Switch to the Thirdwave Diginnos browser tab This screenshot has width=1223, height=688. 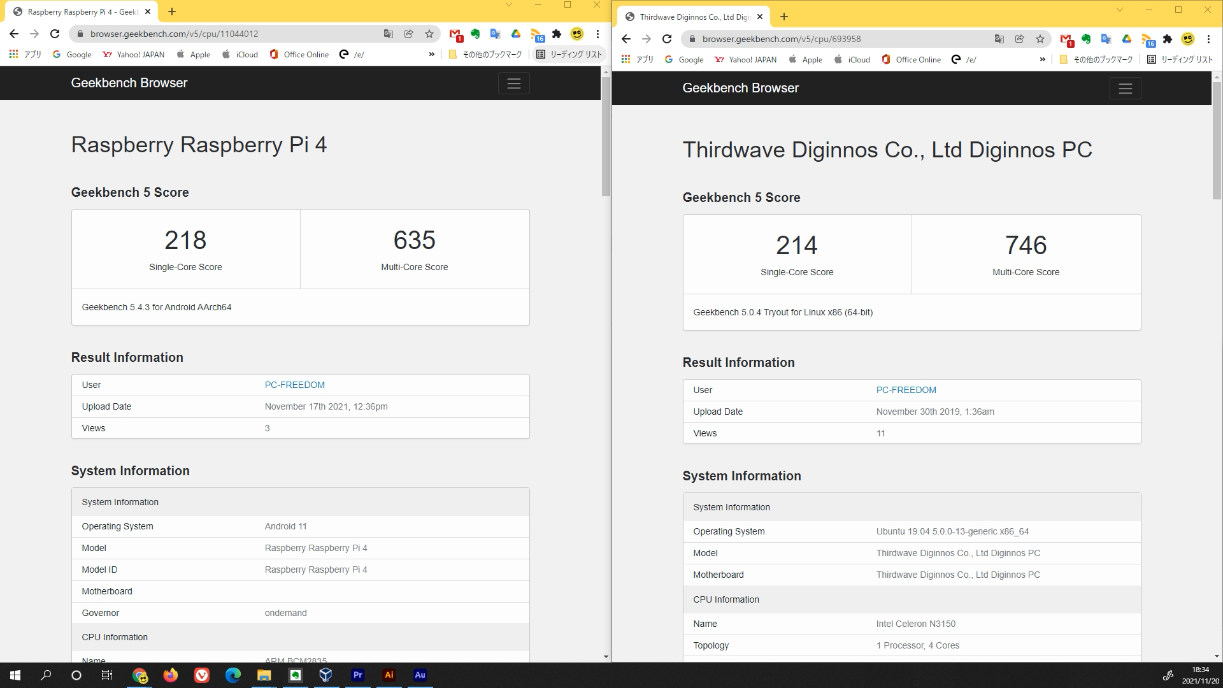[691, 17]
